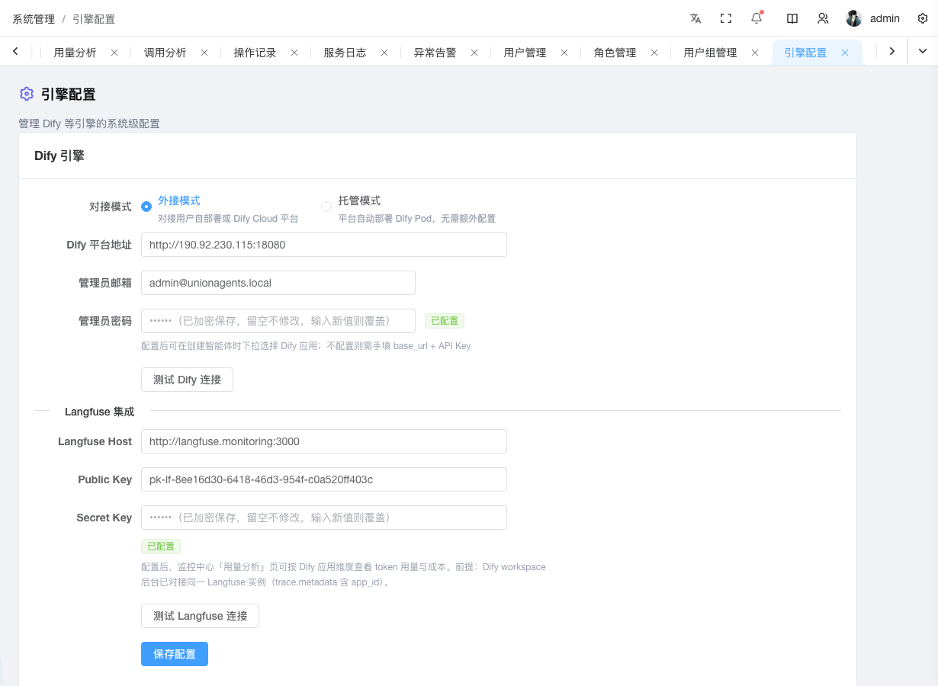The image size is (938, 686).
Task: Click the 保存配置 button
Action: 175,654
